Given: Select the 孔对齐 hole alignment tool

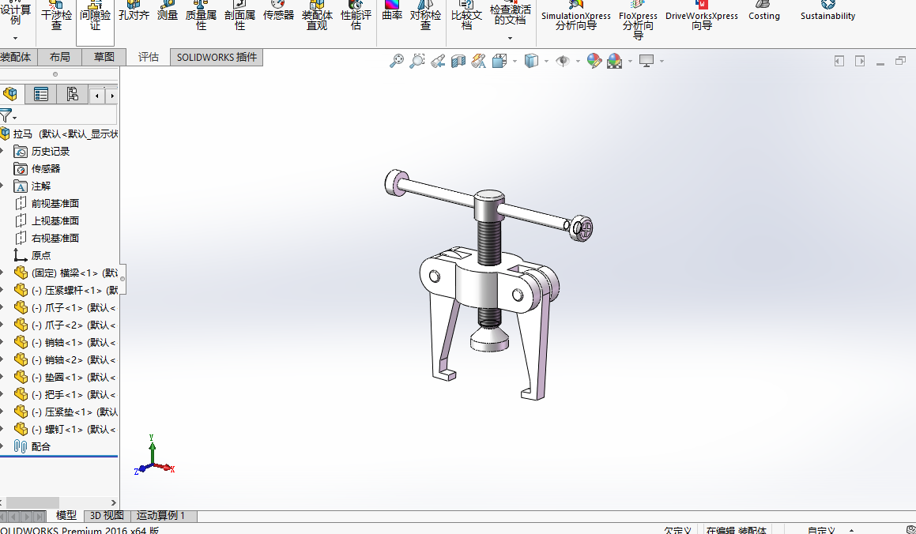Looking at the screenshot, I should point(134,11).
